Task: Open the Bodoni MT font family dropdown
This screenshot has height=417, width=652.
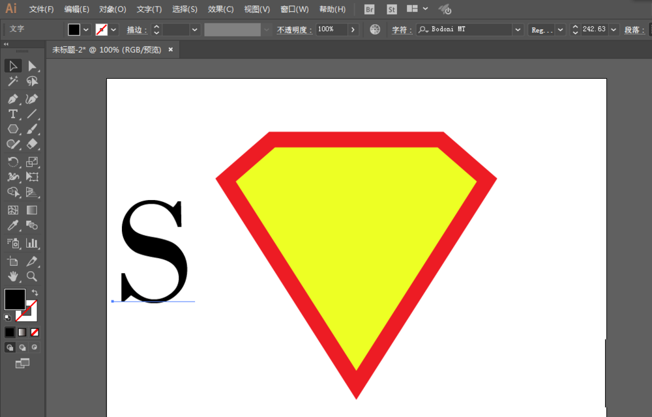Action: 518,29
